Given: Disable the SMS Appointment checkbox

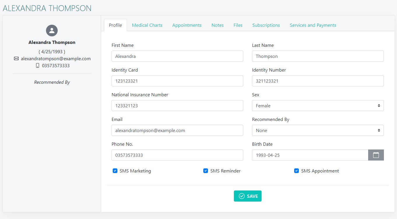Looking at the screenshot, I should [297, 171].
